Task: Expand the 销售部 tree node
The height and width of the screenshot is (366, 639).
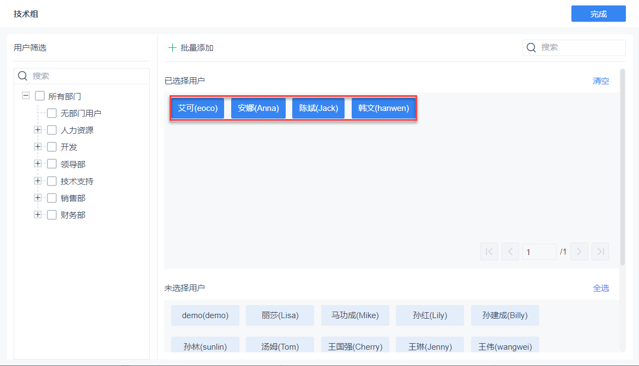Action: [x=38, y=197]
